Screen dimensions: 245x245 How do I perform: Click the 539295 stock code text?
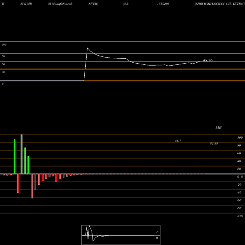tap(164, 4)
